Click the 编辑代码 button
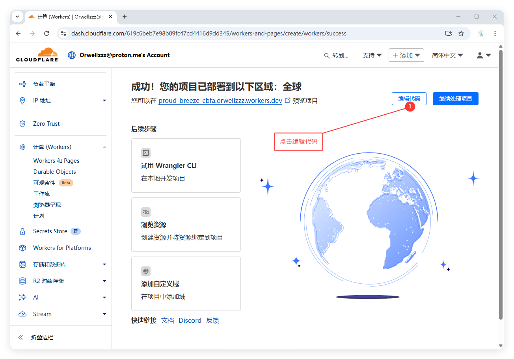 (x=409, y=99)
